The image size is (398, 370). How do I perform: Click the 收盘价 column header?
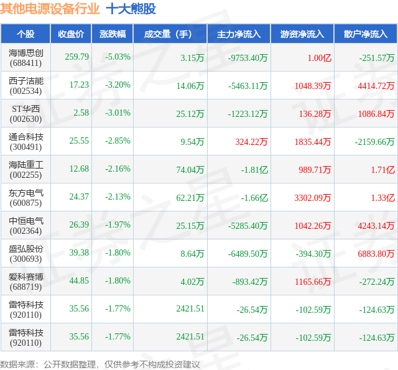point(71,34)
